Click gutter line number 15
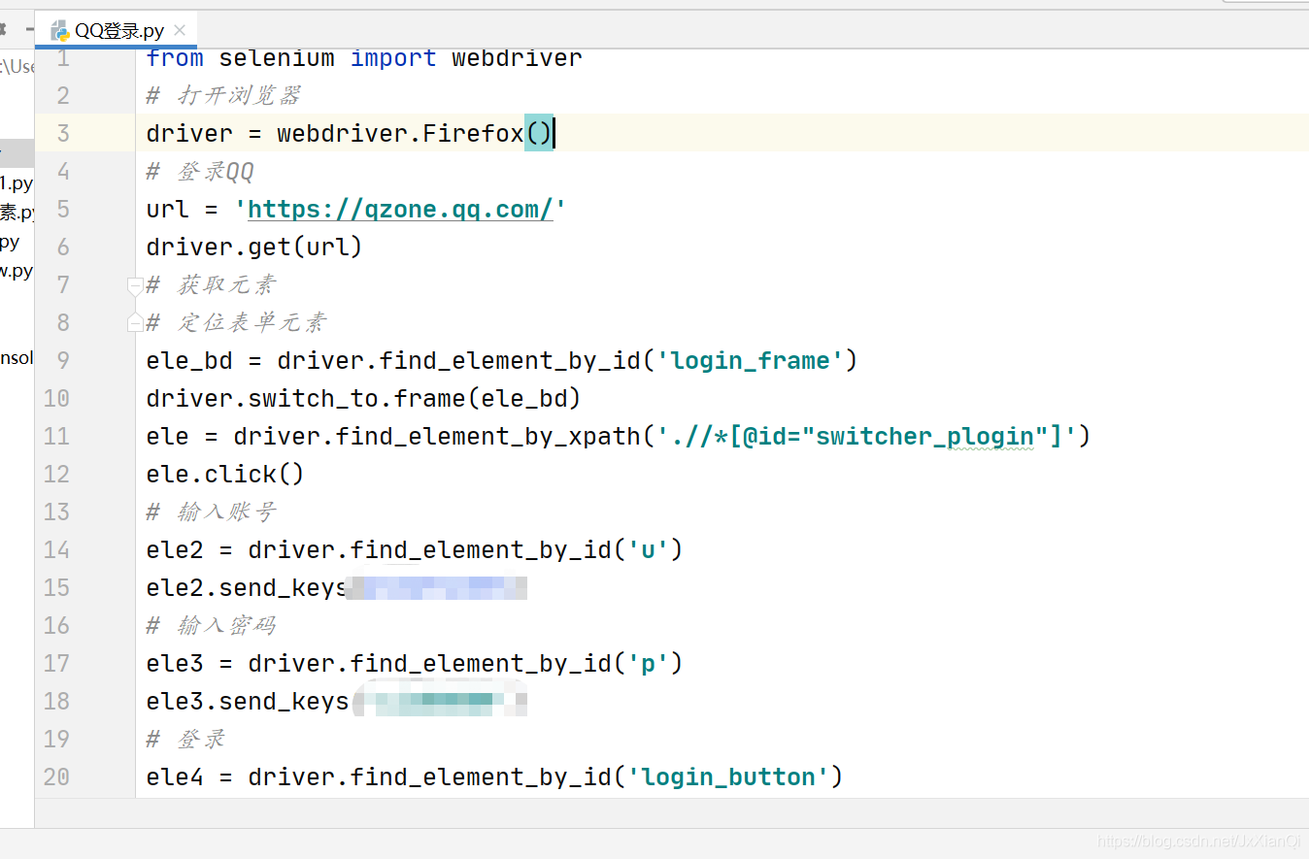The image size is (1309, 859). (x=57, y=588)
